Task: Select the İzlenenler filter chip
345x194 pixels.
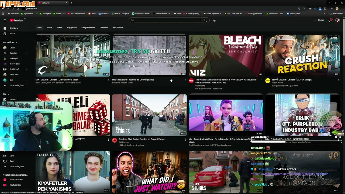Action: tap(104, 28)
